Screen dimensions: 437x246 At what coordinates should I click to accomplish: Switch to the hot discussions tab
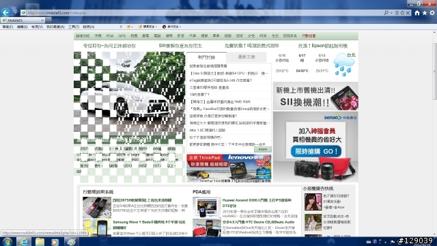[x=206, y=57]
